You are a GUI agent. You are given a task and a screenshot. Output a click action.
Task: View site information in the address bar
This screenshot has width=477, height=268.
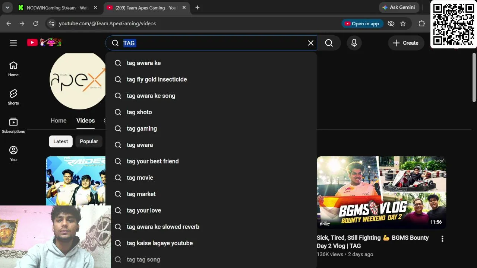click(x=51, y=23)
